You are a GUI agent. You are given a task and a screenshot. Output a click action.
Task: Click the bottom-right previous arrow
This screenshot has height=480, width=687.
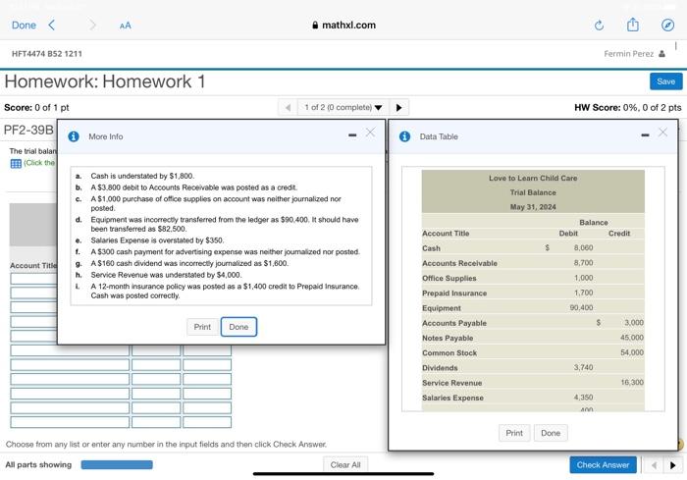654,465
